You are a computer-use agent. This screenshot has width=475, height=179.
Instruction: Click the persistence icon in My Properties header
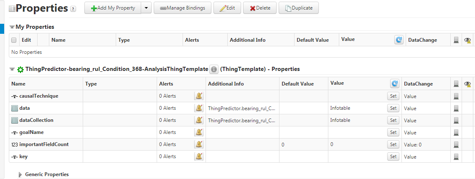pos(456,40)
